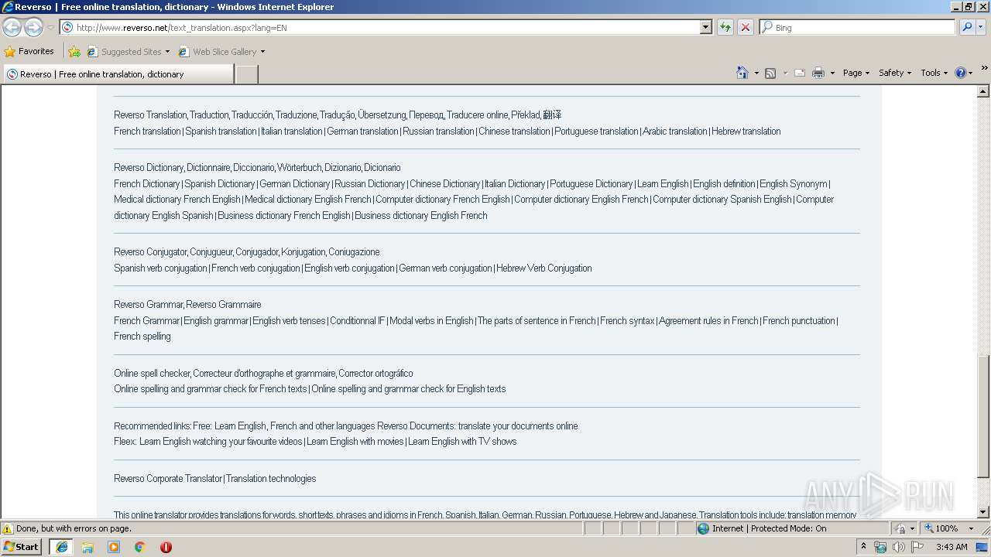Expand the address bar history dropdown
991x557 pixels.
tap(705, 27)
